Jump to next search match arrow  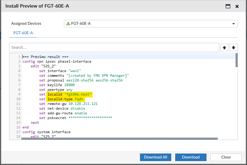point(233,48)
